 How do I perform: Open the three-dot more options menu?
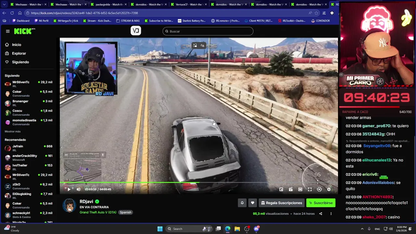331,214
